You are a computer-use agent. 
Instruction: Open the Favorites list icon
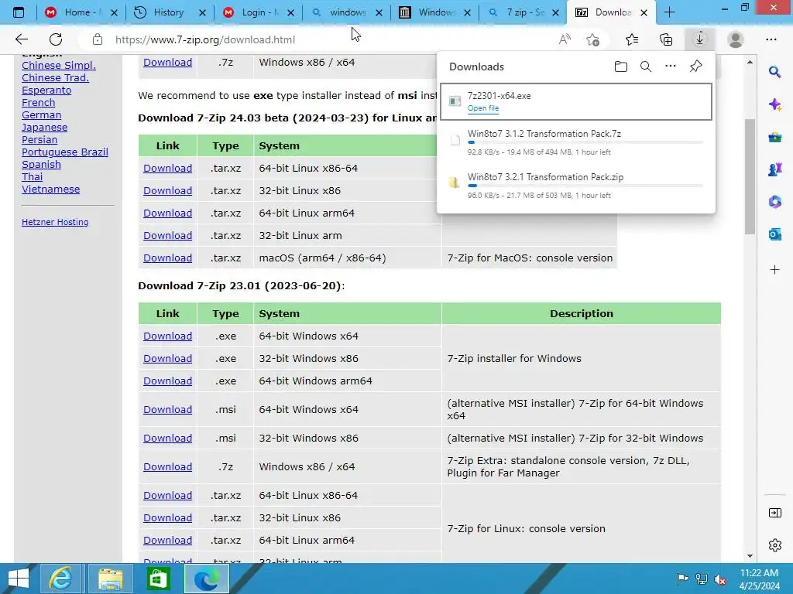click(x=632, y=39)
